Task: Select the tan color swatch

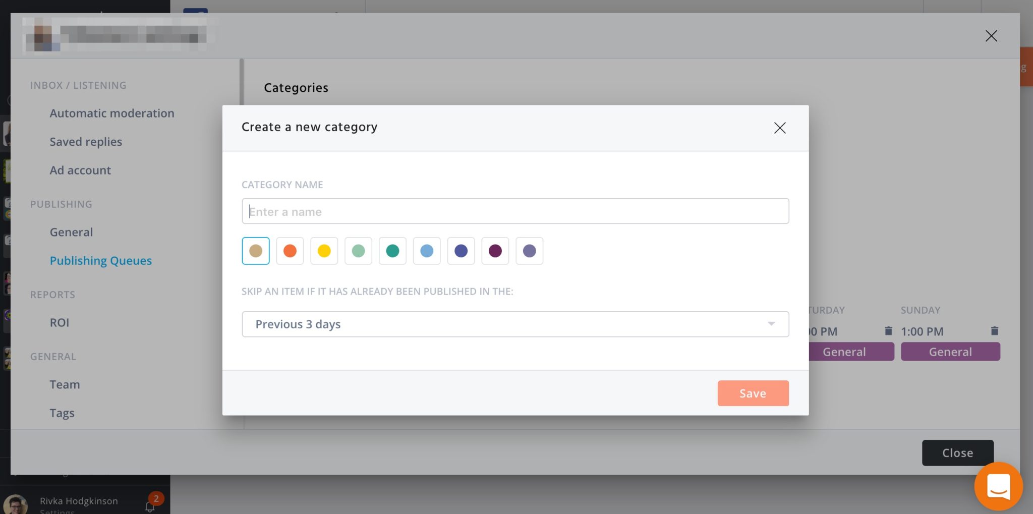Action: [256, 251]
